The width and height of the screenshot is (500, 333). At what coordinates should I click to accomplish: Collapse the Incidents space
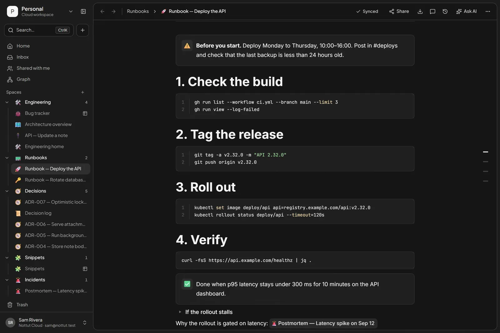pyautogui.click(x=7, y=280)
